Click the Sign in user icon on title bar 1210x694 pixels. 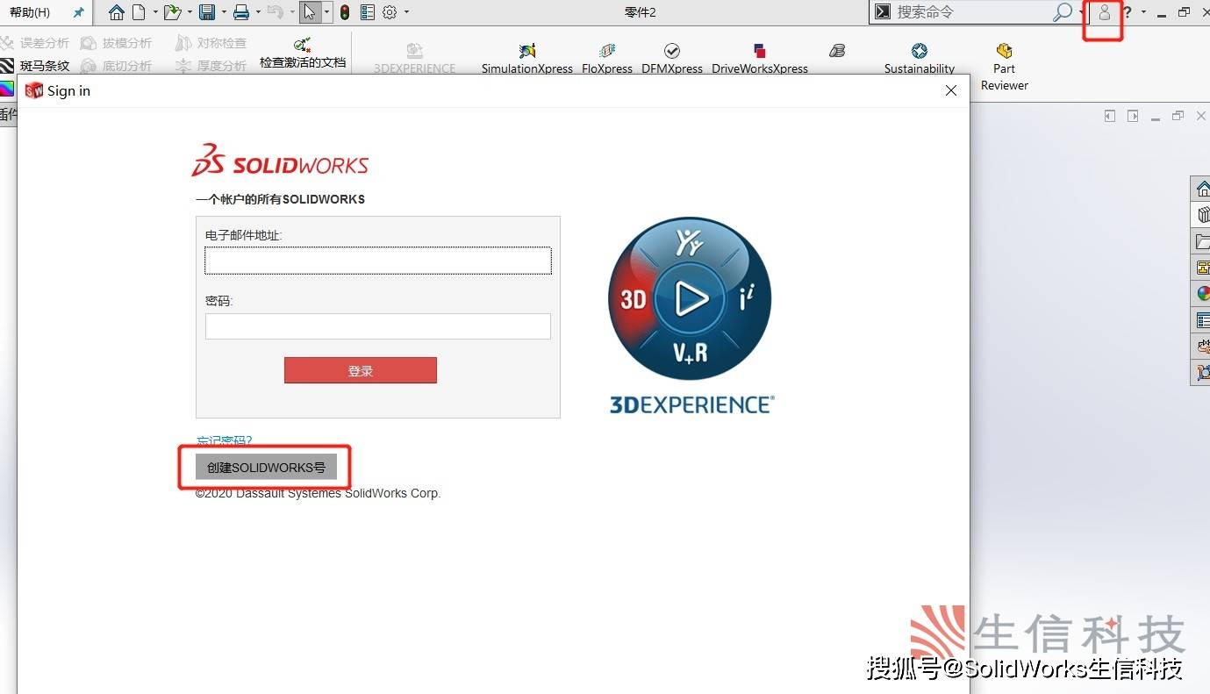point(1103,12)
